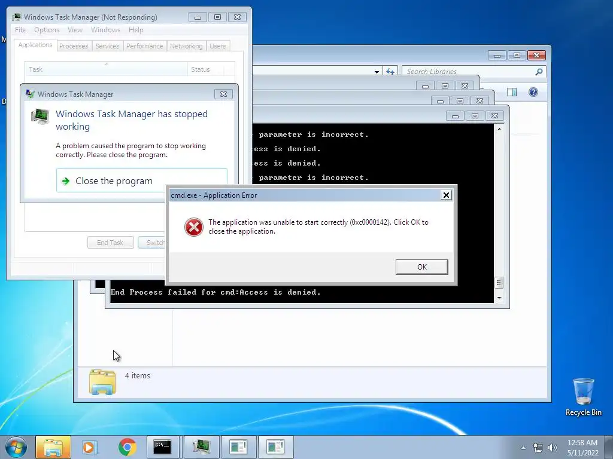Open Explorer help via the question mark icon
The height and width of the screenshot is (459, 613).
point(533,92)
